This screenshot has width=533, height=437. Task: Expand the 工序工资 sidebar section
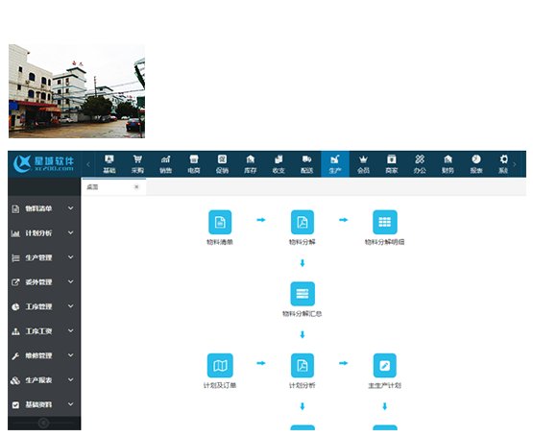point(44,331)
